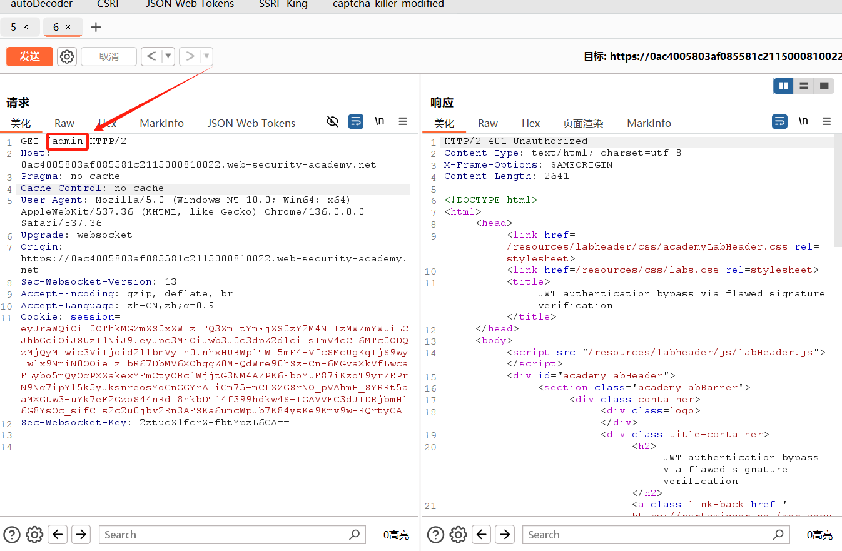This screenshot has width=842, height=551.
Task: Open the captcha-killer-modified tab
Action: tap(388, 4)
